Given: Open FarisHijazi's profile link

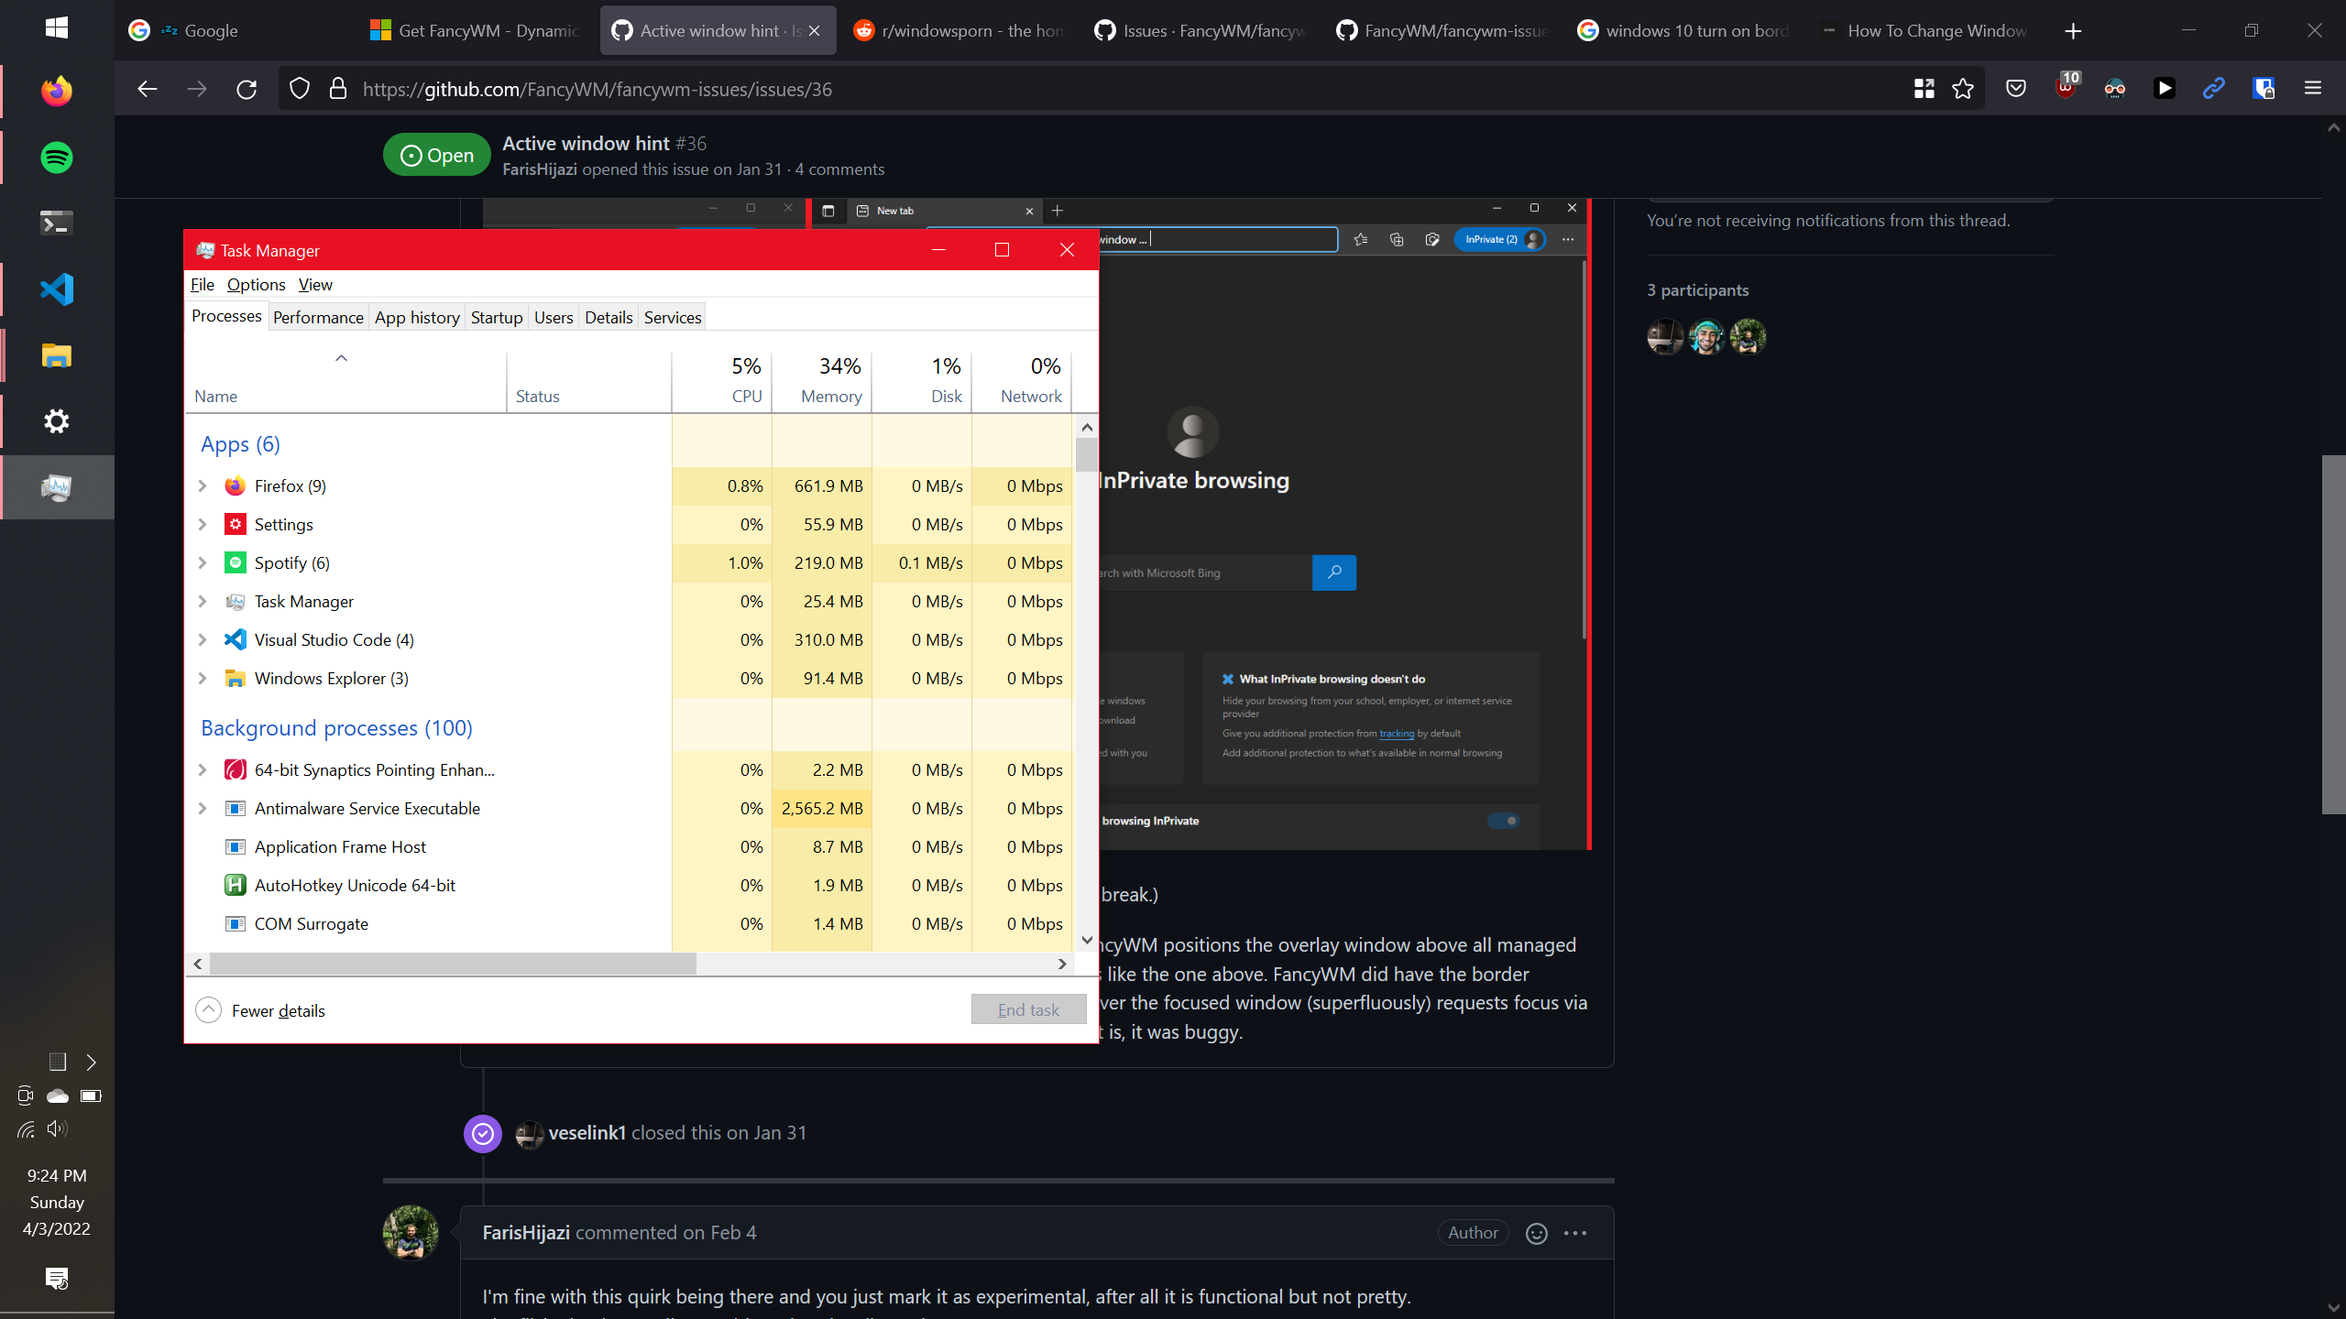Looking at the screenshot, I should pyautogui.click(x=527, y=1233).
